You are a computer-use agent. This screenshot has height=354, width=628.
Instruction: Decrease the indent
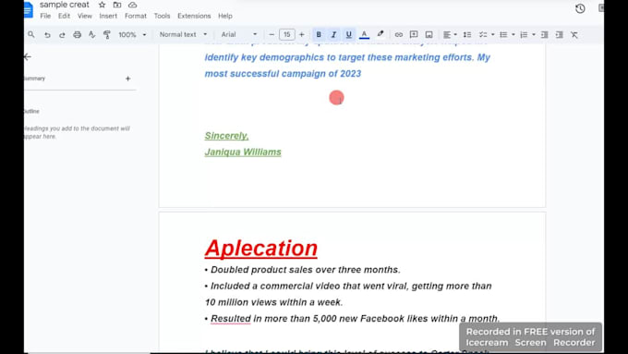point(544,34)
